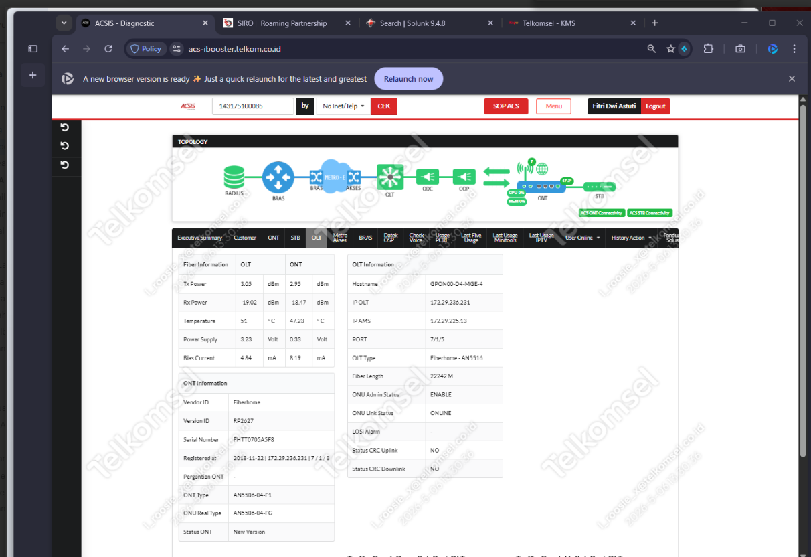Switch to SIRO Roaming Partnership browser tab
The image size is (811, 557).
point(287,23)
